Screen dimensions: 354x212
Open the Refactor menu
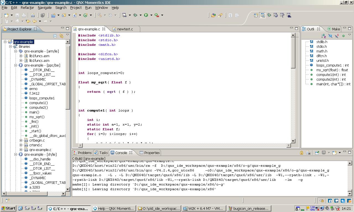pyautogui.click(x=27, y=7)
